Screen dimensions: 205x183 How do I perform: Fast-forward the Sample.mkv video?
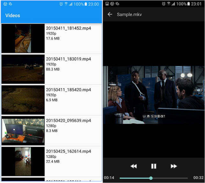coord(174,166)
